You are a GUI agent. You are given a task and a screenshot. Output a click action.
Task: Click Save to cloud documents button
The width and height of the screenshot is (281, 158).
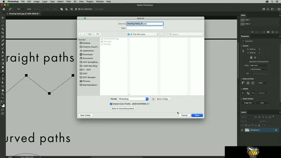click(x=123, y=108)
